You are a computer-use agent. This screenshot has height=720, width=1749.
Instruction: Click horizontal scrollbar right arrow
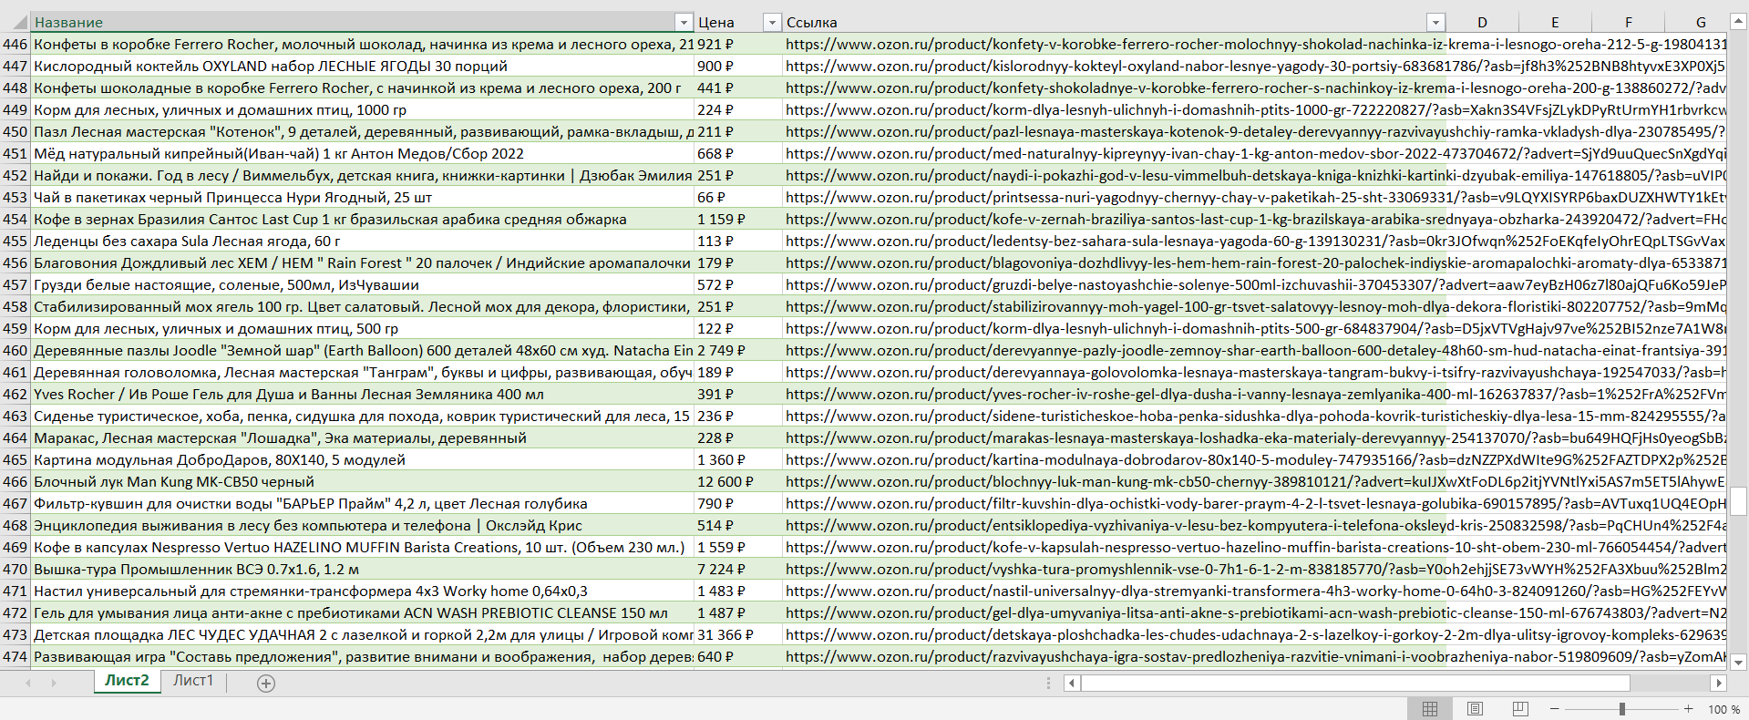click(1719, 683)
